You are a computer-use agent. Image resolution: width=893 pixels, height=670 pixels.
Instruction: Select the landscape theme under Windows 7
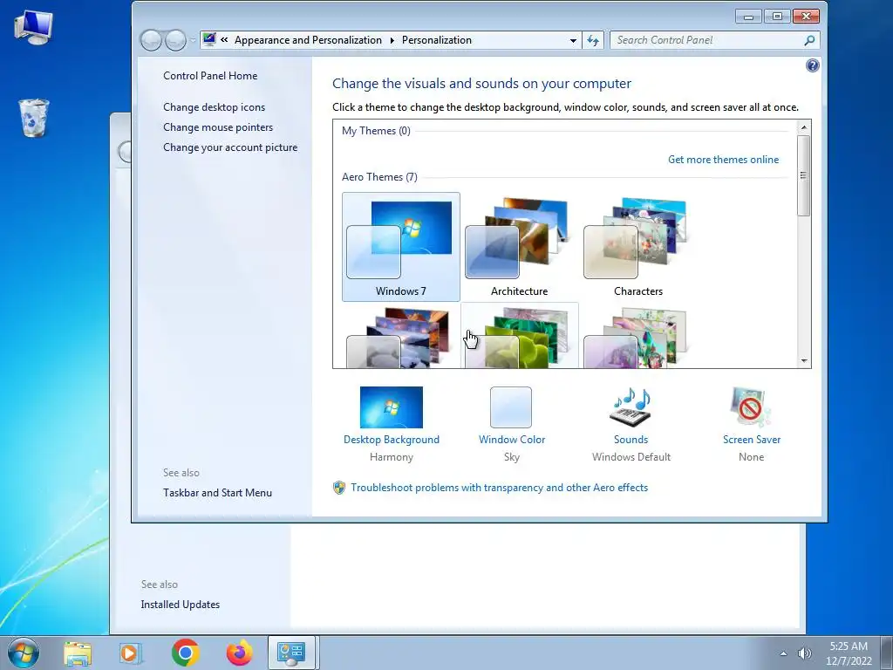click(x=401, y=336)
